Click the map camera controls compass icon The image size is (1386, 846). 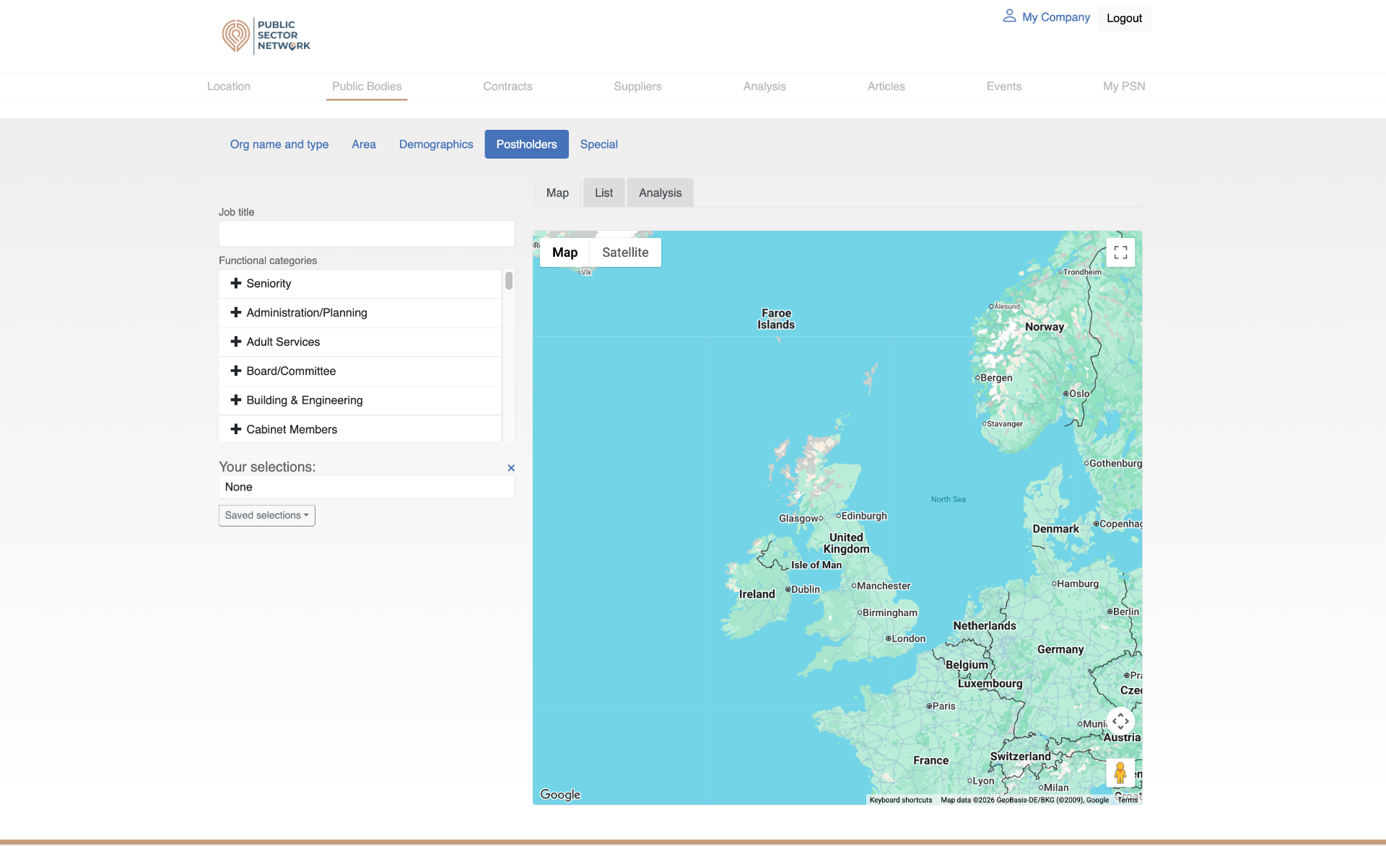(1120, 721)
